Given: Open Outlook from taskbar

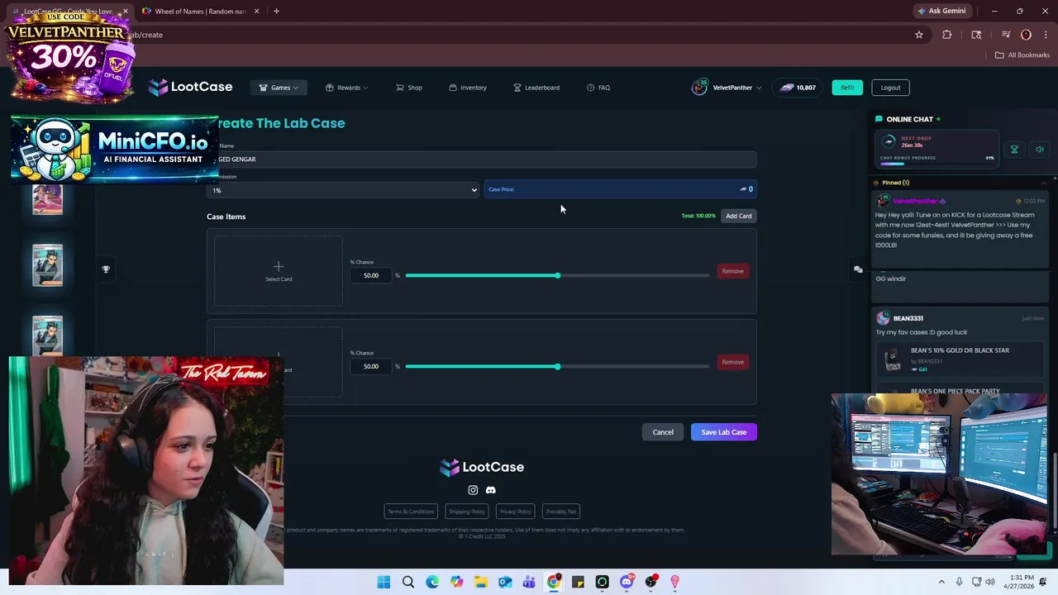Looking at the screenshot, I should point(505,583).
